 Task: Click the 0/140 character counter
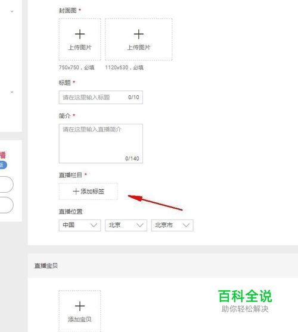point(132,158)
